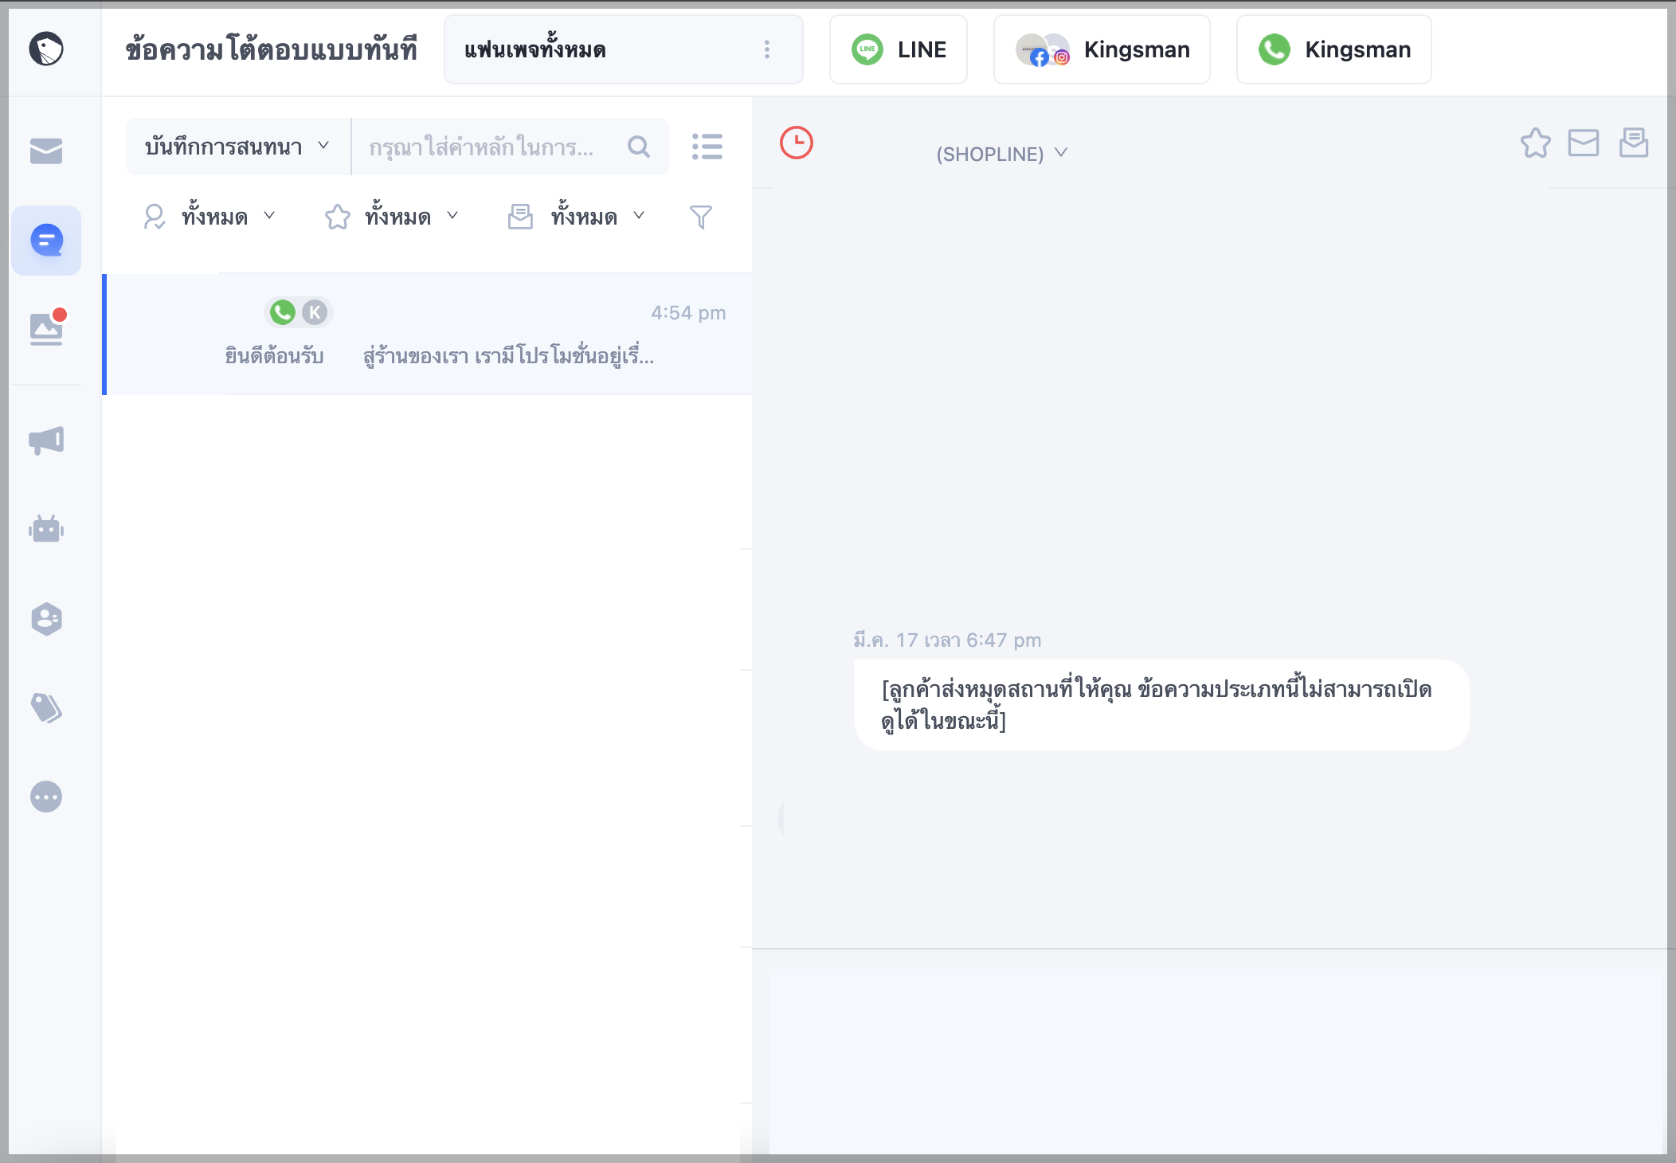Click the 4:54 pm timestamp

tap(688, 313)
